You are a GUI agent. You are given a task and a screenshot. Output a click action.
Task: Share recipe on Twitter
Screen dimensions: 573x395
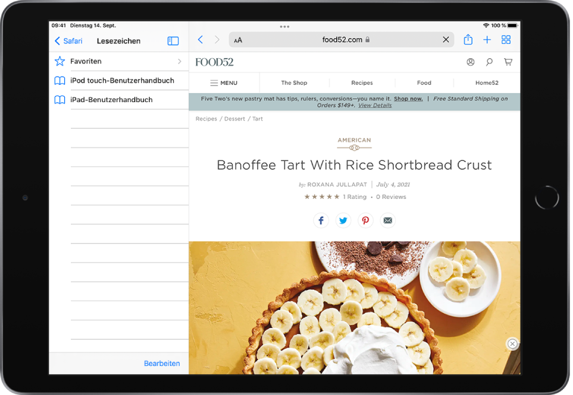point(343,221)
